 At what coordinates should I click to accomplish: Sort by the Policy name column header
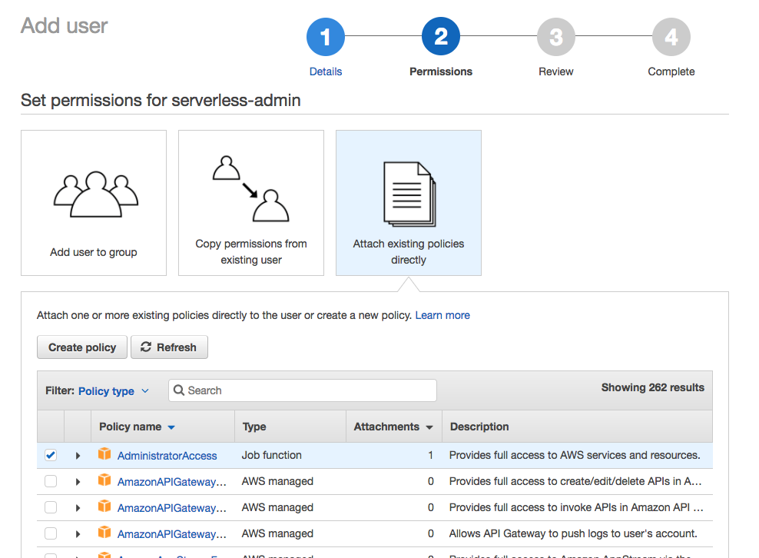[137, 427]
